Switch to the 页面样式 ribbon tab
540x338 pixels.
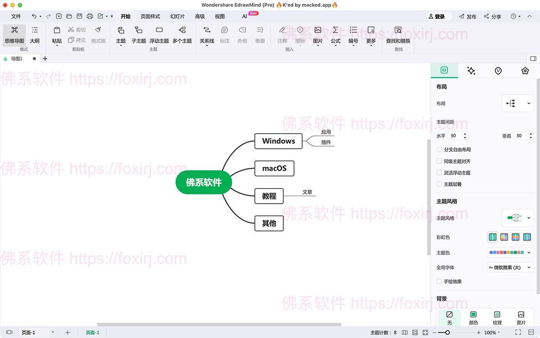(150, 16)
